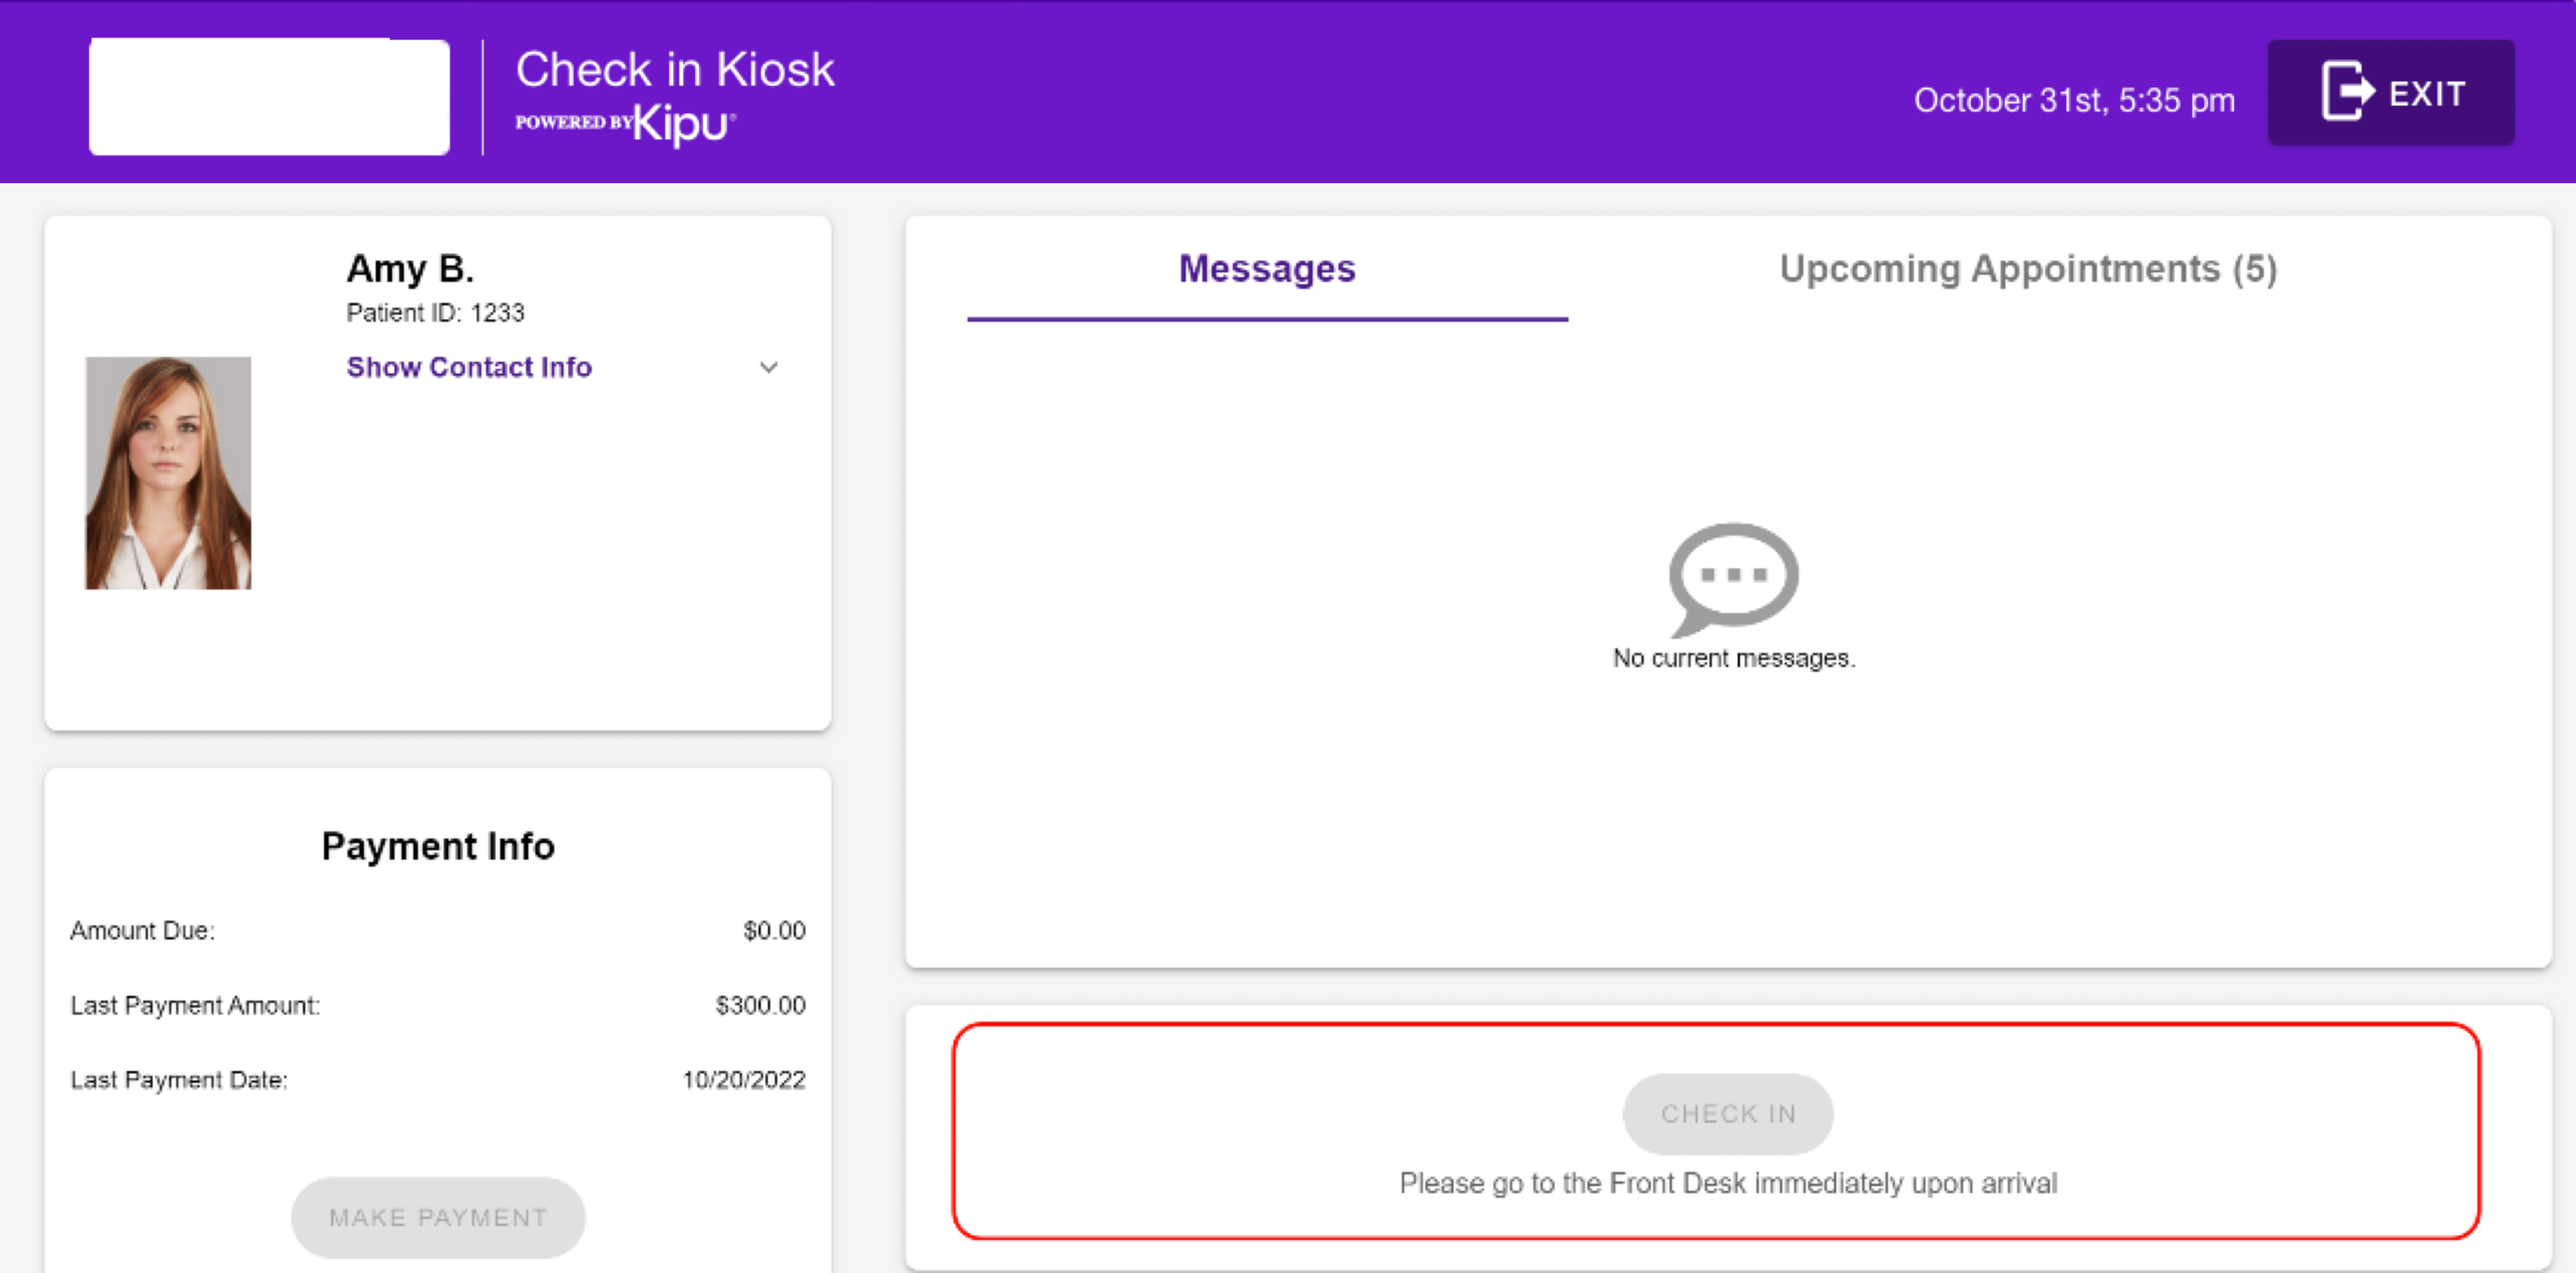Viewport: 2576px width, 1273px height.
Task: Click the speech bubble messages icon
Action: [1733, 578]
